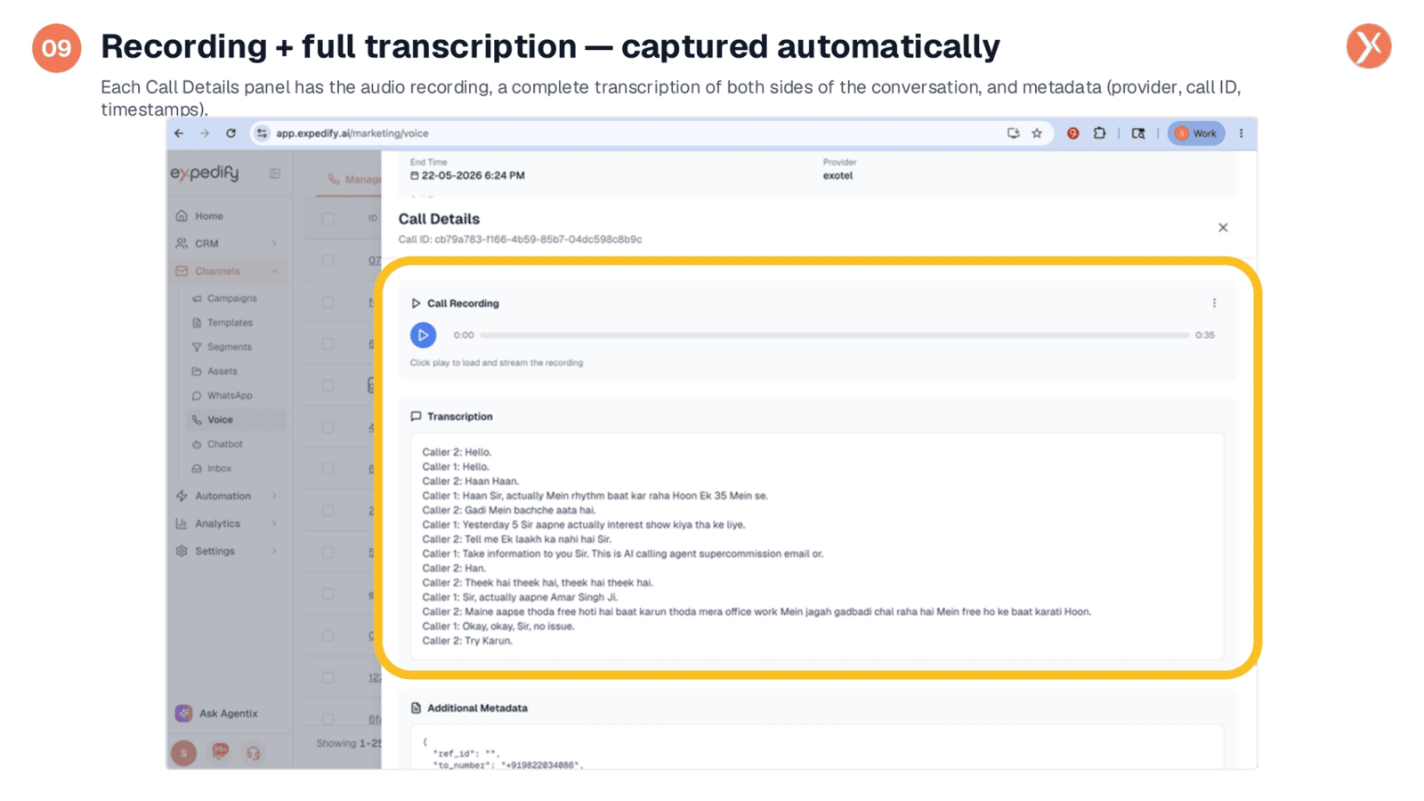The image size is (1424, 801).
Task: Open WhatsApp under Channels
Action: (230, 396)
